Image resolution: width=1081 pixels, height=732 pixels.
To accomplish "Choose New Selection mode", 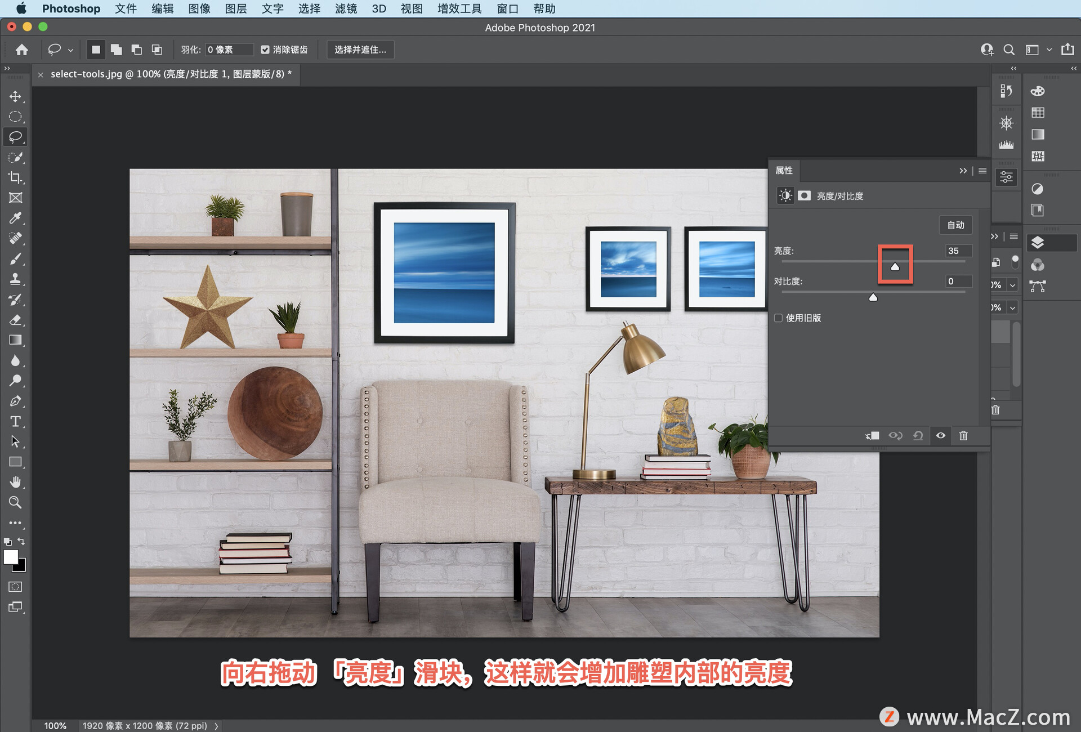I will 96,50.
